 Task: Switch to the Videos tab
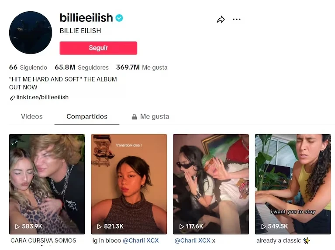click(x=31, y=116)
